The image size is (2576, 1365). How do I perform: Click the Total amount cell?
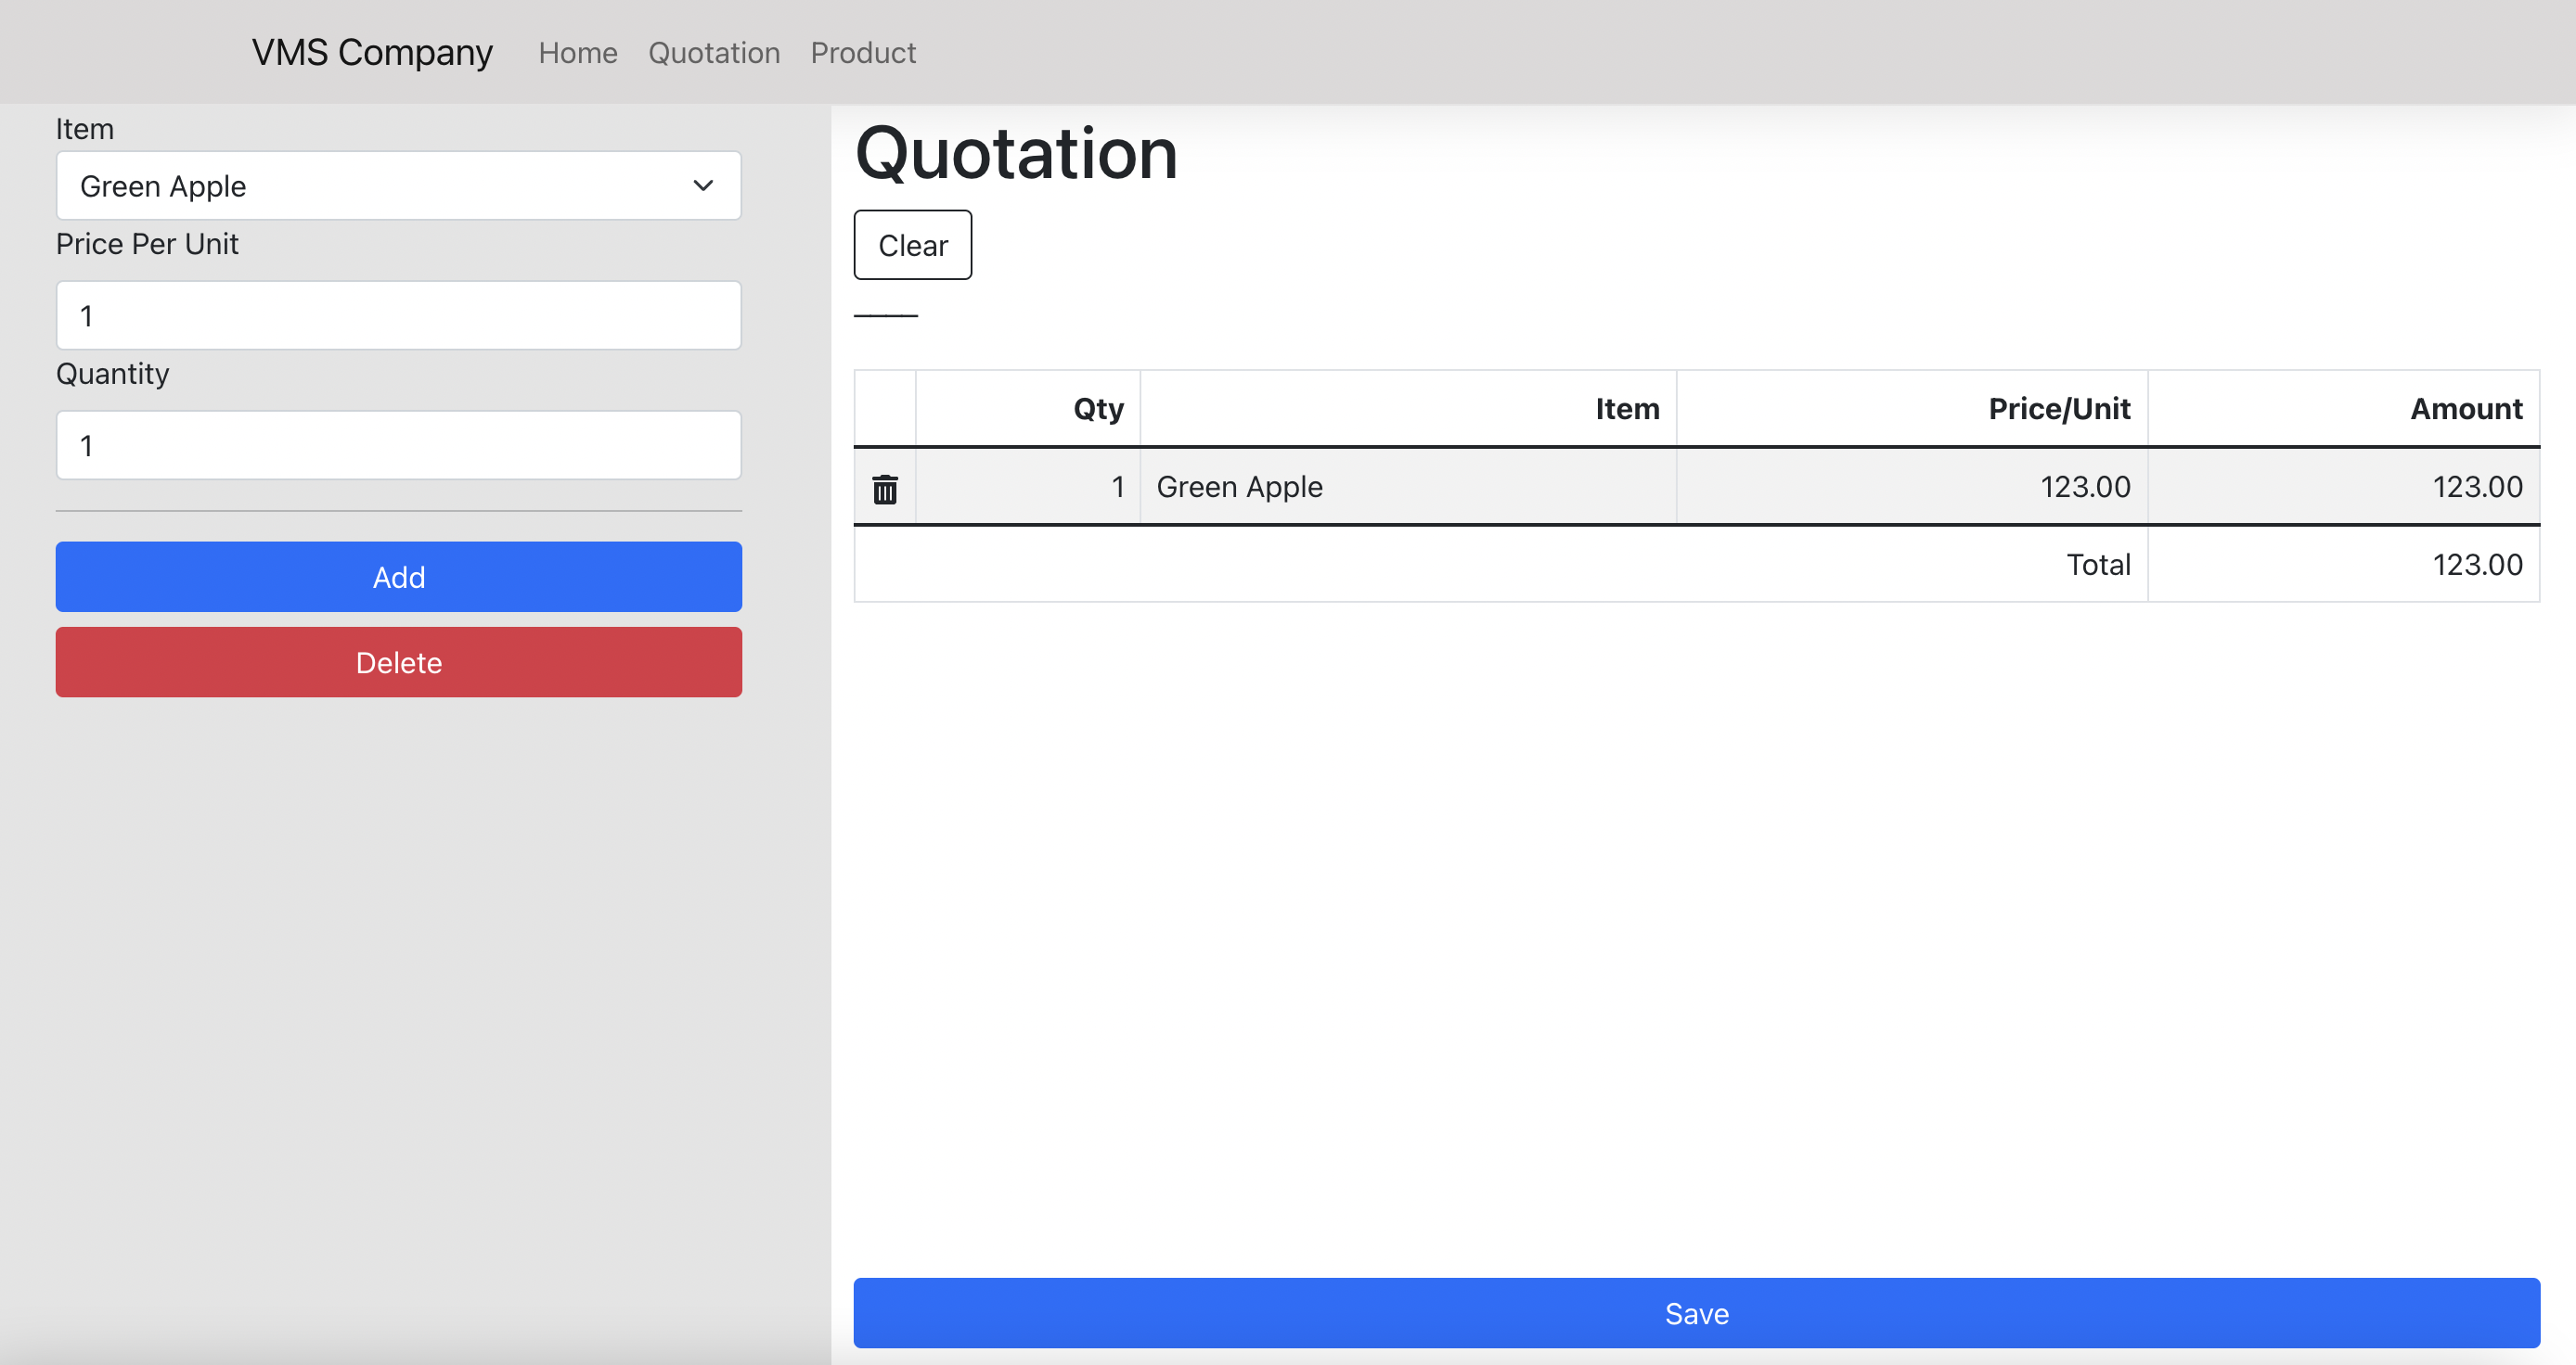(2477, 564)
